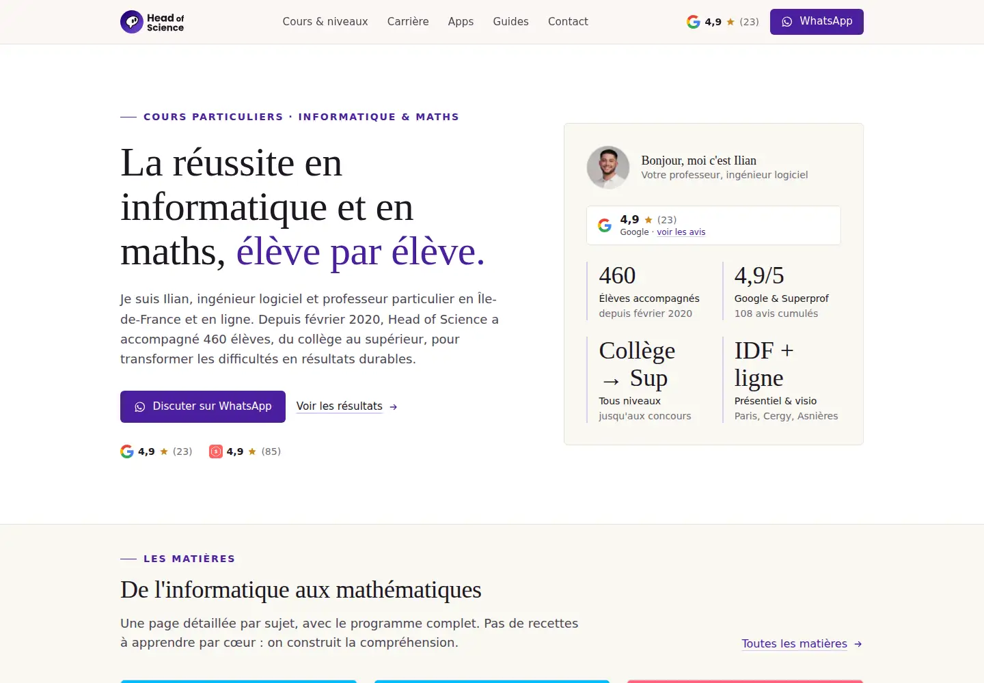984x683 pixels.
Task: Click the red Superprof icon beside the (85) rating
Action: pos(216,451)
